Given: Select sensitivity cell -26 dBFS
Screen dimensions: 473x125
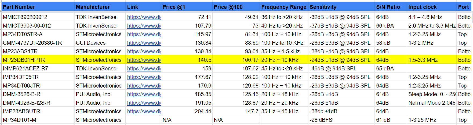Looking at the screenshot, I should (x=341, y=120).
